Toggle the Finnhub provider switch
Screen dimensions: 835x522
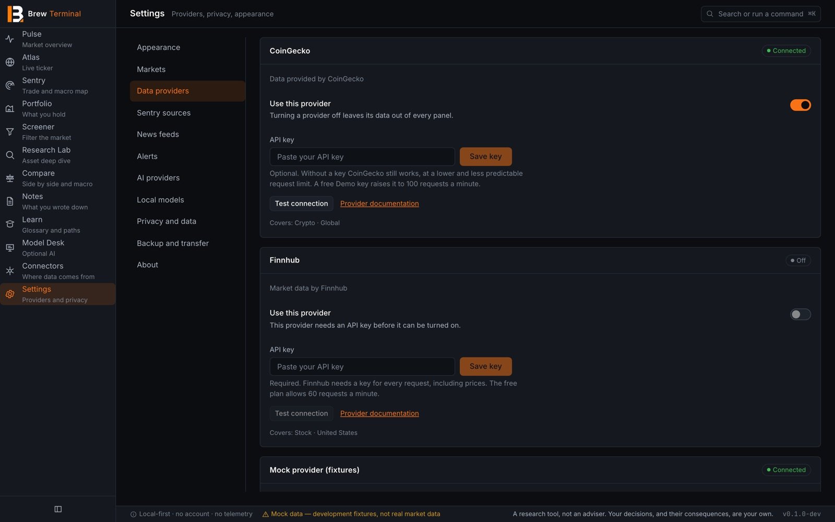click(800, 314)
